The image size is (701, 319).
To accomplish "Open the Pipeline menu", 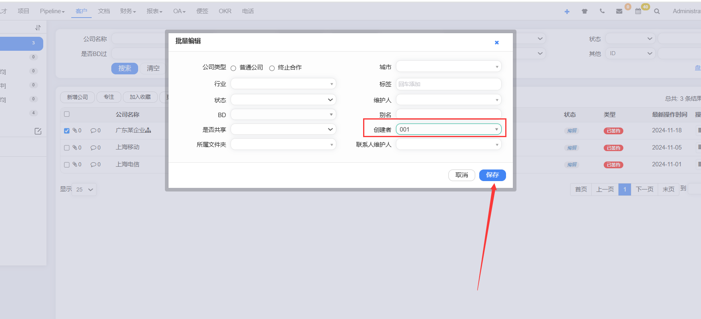I will pos(52,11).
